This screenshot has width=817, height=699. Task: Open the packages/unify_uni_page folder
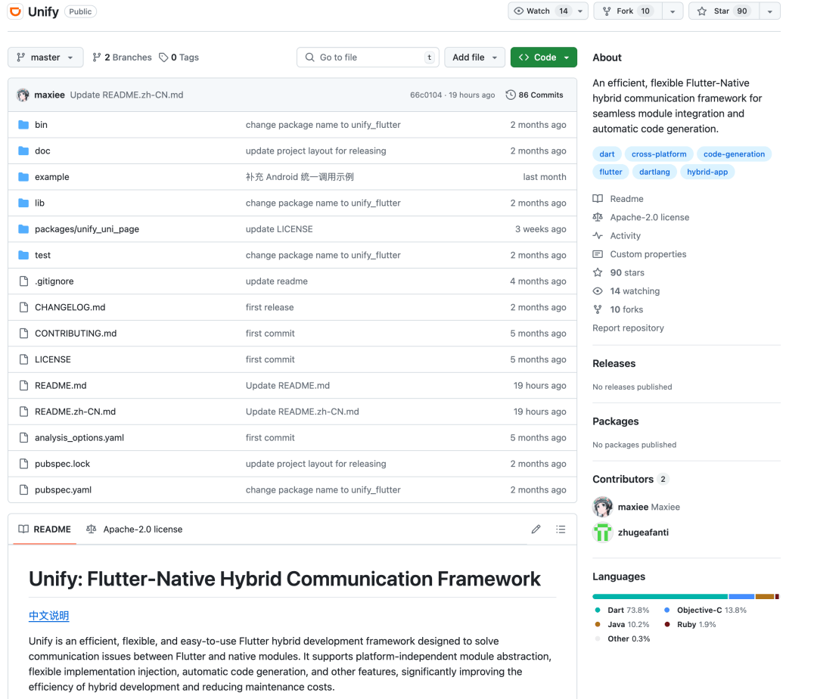tap(87, 229)
